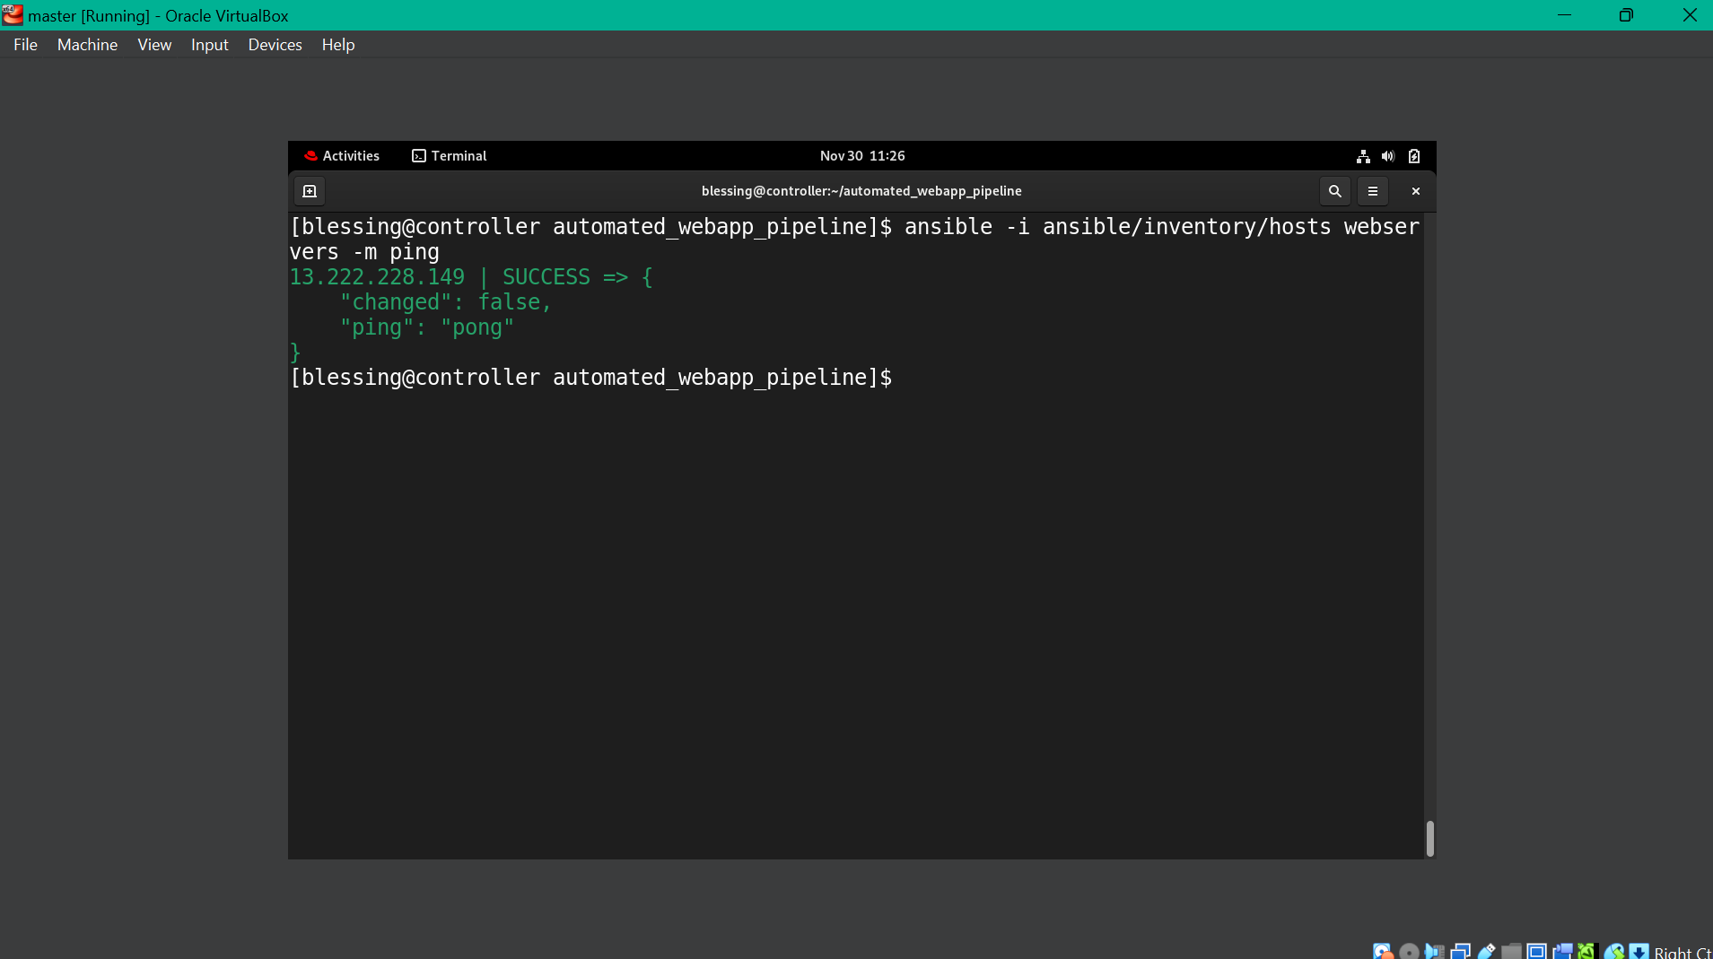The height and width of the screenshot is (959, 1713).
Task: Click the VirtualBox network status icon
Action: 1461,951
